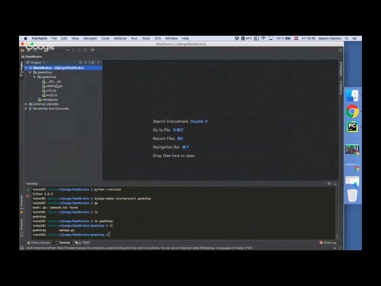Image resolution: width=381 pixels, height=286 pixels.
Task: Add new terminal session plus icon
Action: pyautogui.click(x=27, y=190)
